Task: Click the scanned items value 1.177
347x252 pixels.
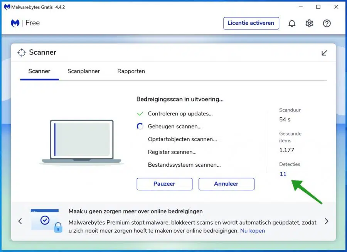Action: [x=287, y=150]
